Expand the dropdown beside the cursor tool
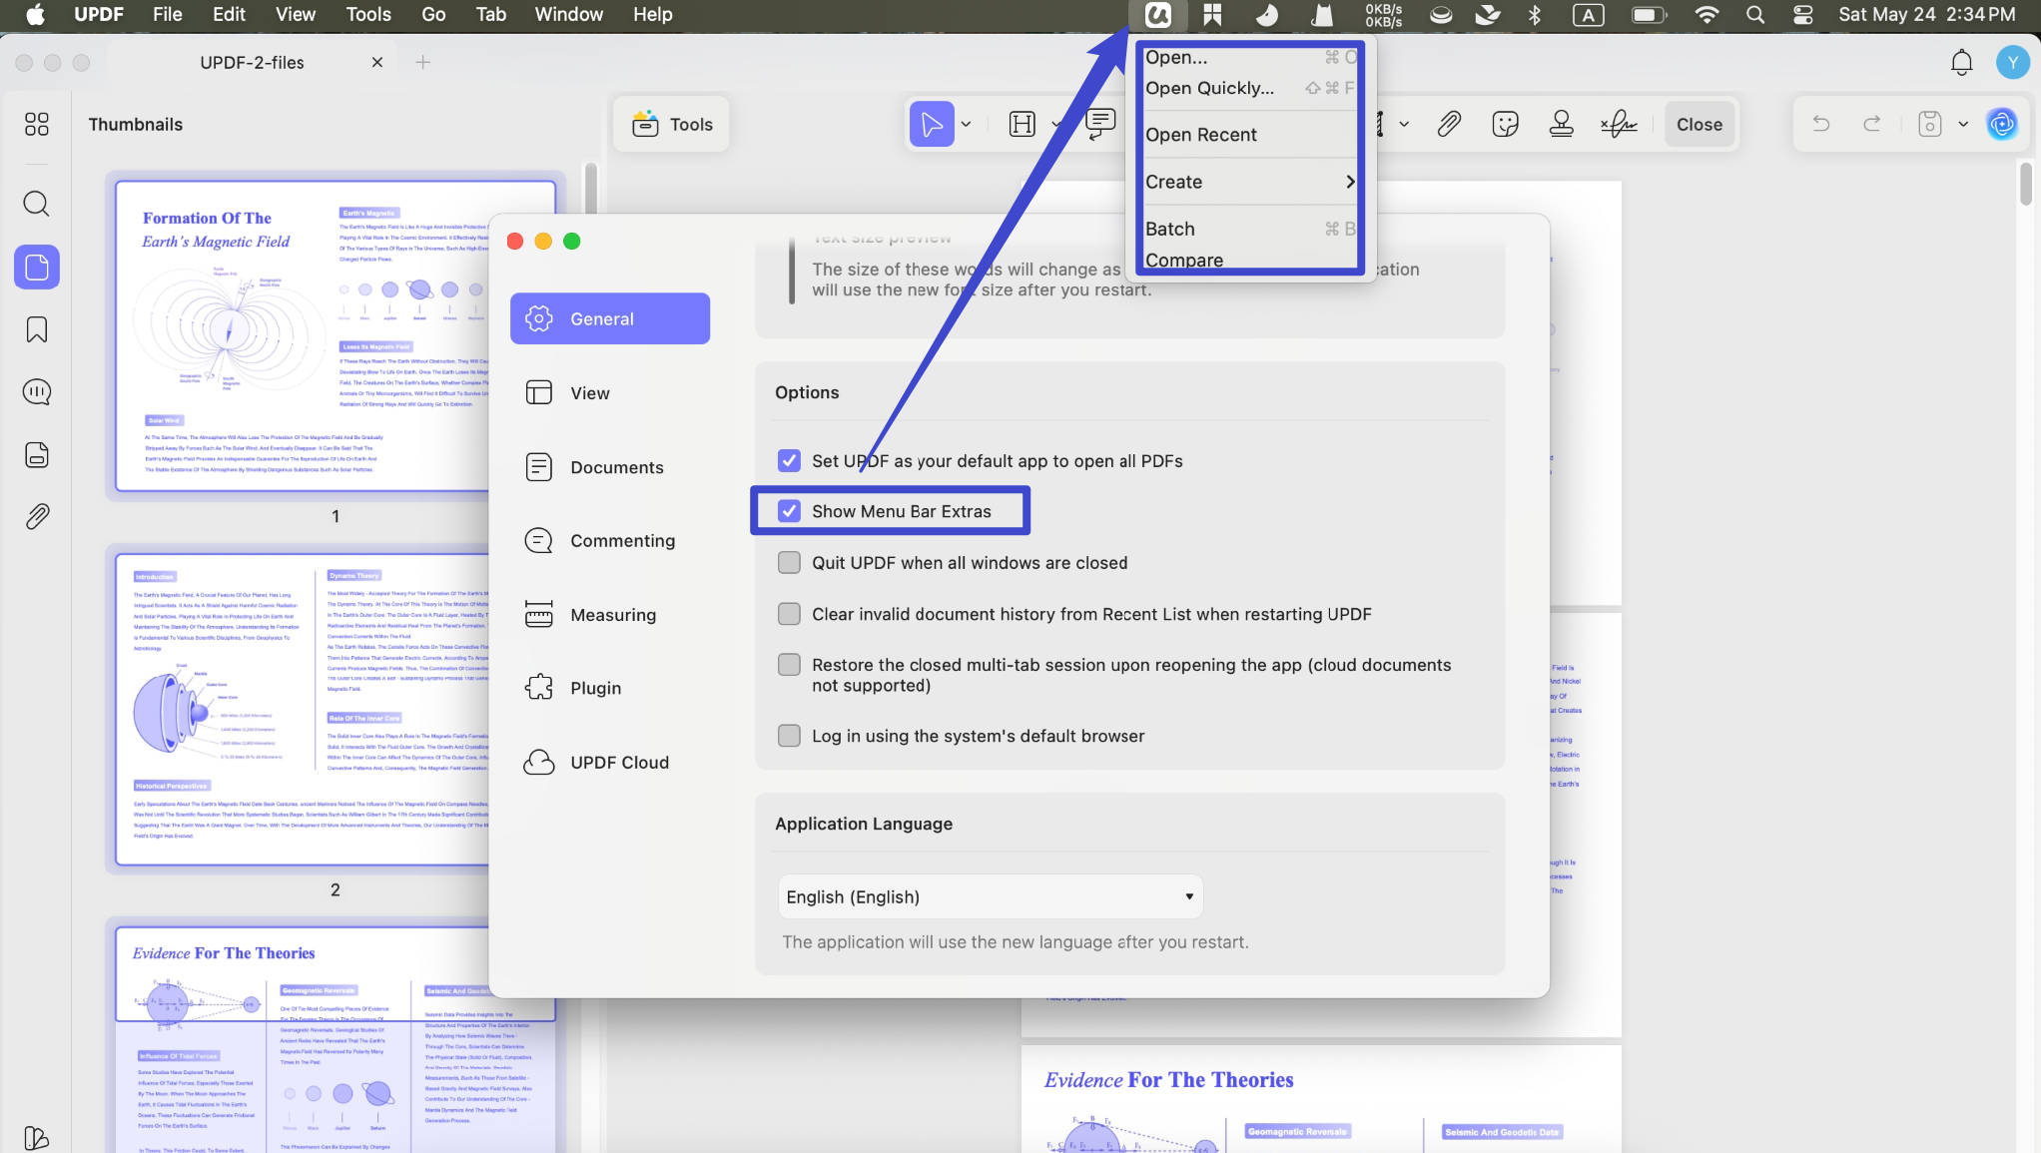Image resolution: width=2041 pixels, height=1153 pixels. pyautogui.click(x=967, y=125)
